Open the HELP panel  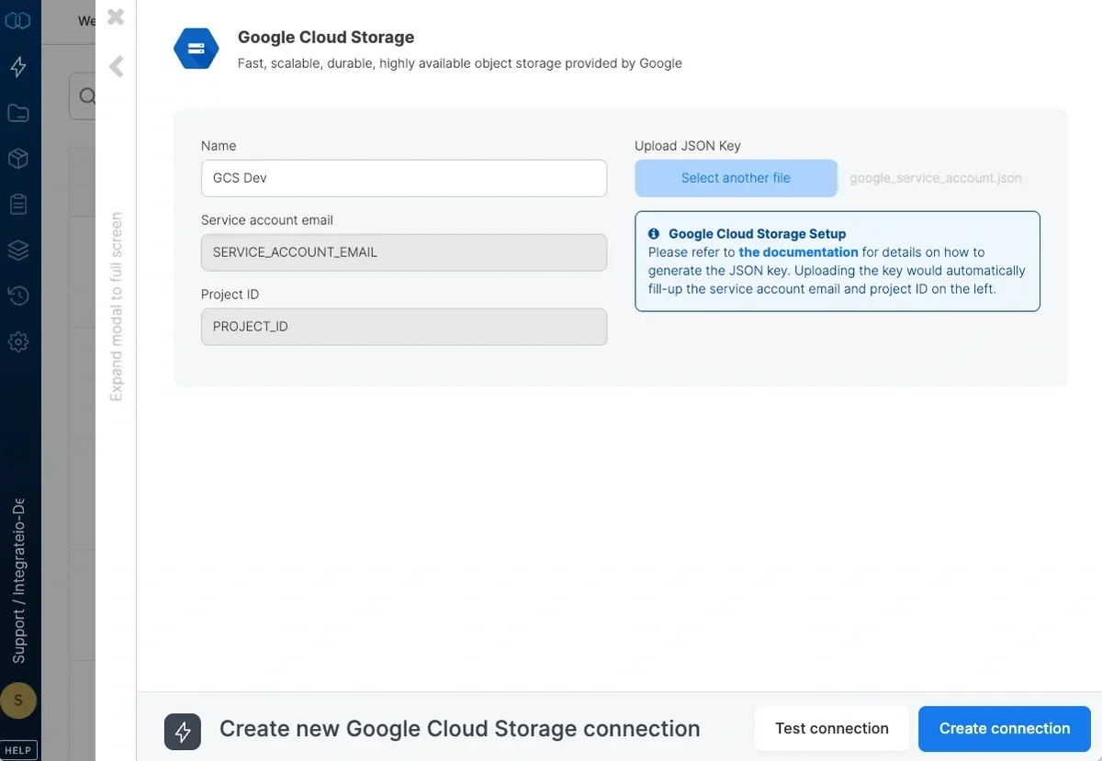(18, 749)
